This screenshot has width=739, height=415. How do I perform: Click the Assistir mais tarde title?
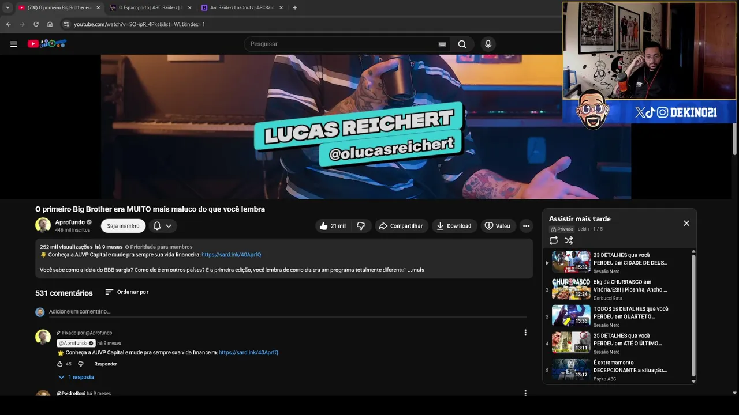(580, 219)
